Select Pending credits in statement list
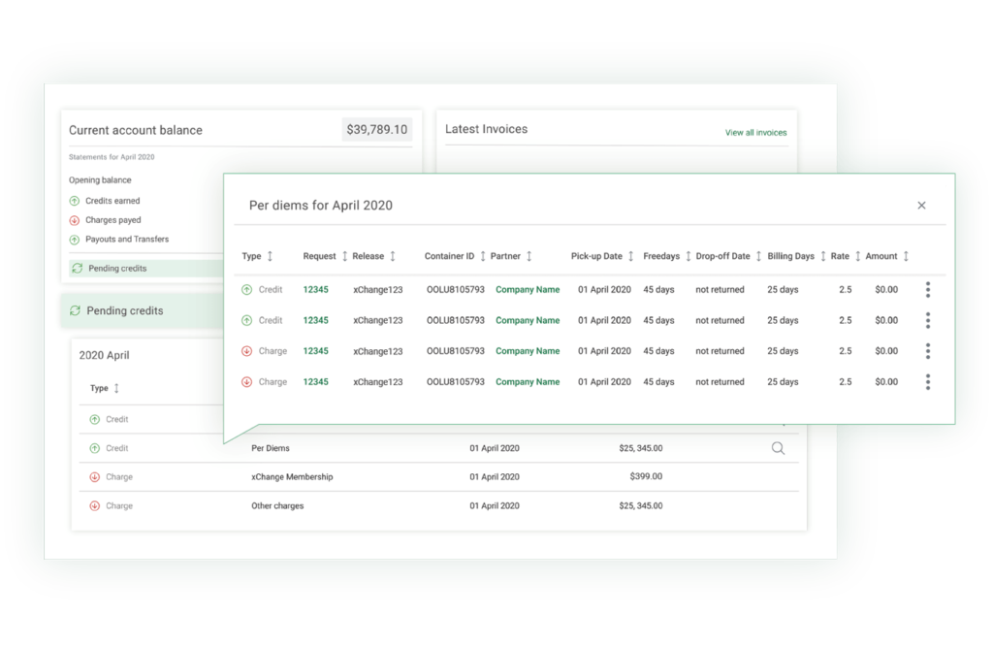 [x=146, y=269]
